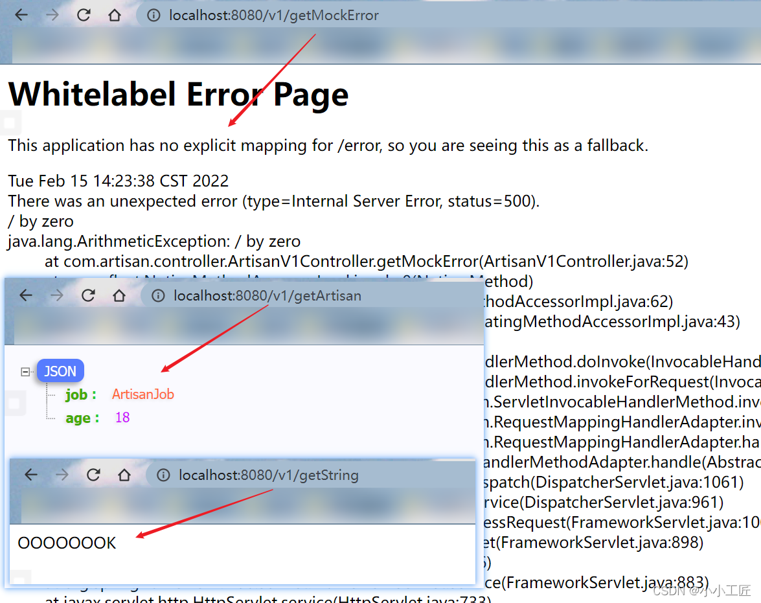Go back in the getString browser window

pos(31,475)
